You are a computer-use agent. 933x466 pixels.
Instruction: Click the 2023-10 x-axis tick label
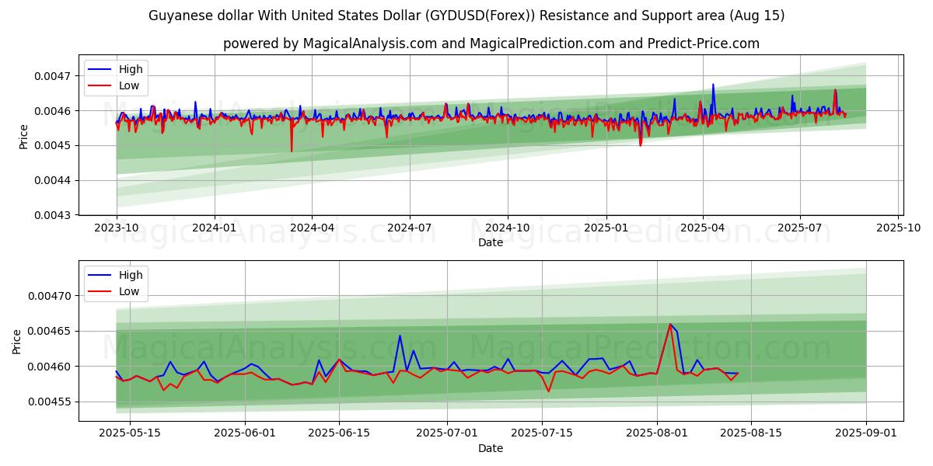(117, 228)
